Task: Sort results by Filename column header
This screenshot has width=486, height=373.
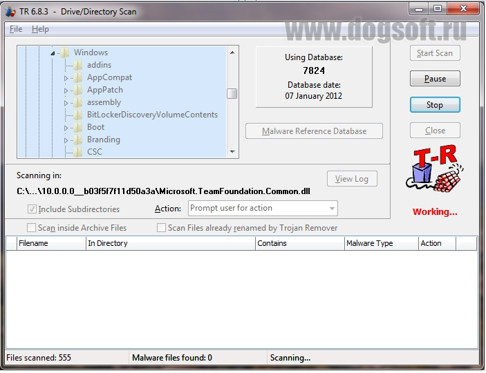Action: (x=51, y=243)
